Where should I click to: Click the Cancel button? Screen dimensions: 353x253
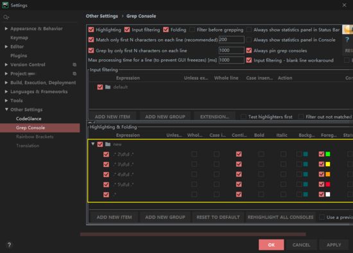pos(301,245)
